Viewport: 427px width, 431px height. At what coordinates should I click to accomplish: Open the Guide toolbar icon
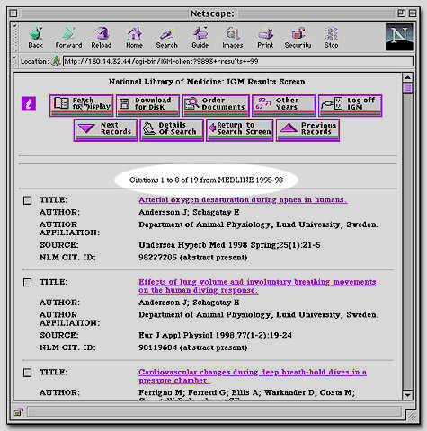[200, 38]
